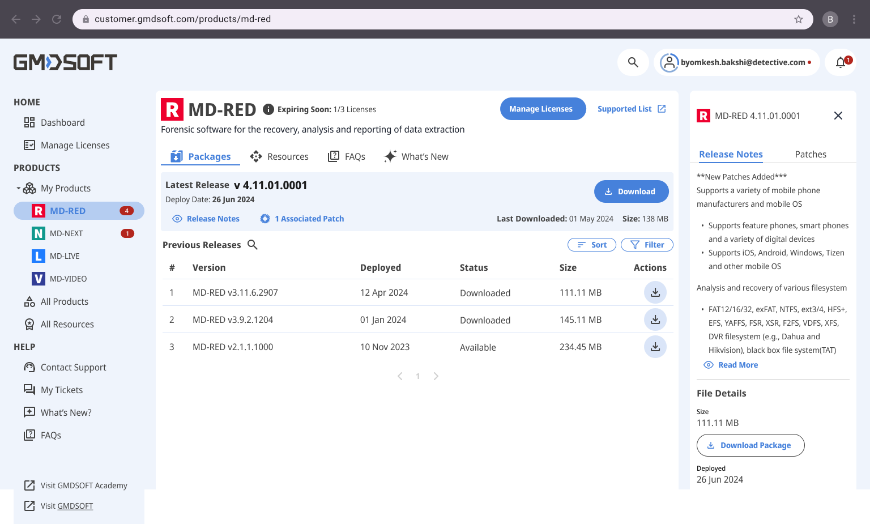Go to next page of releases
This screenshot has height=524, width=870.
(436, 376)
